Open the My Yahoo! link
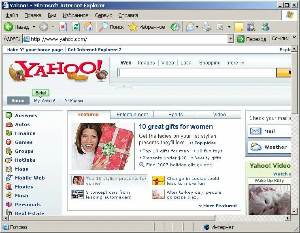The width and height of the screenshot is (300, 233). click(45, 100)
